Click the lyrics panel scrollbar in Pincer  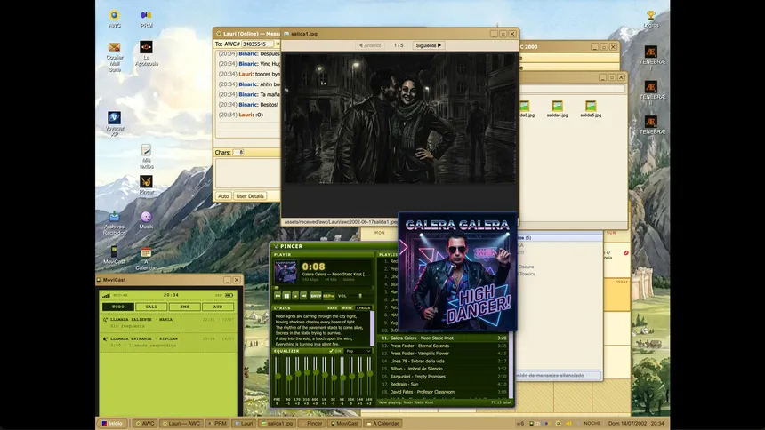pos(374,329)
